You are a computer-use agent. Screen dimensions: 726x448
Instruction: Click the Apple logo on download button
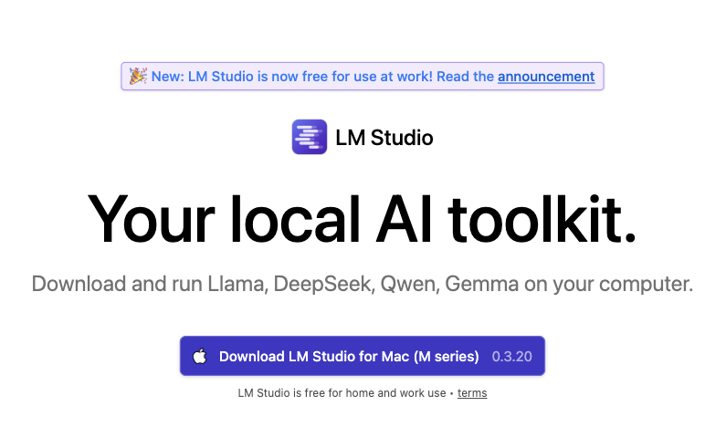pyautogui.click(x=200, y=356)
